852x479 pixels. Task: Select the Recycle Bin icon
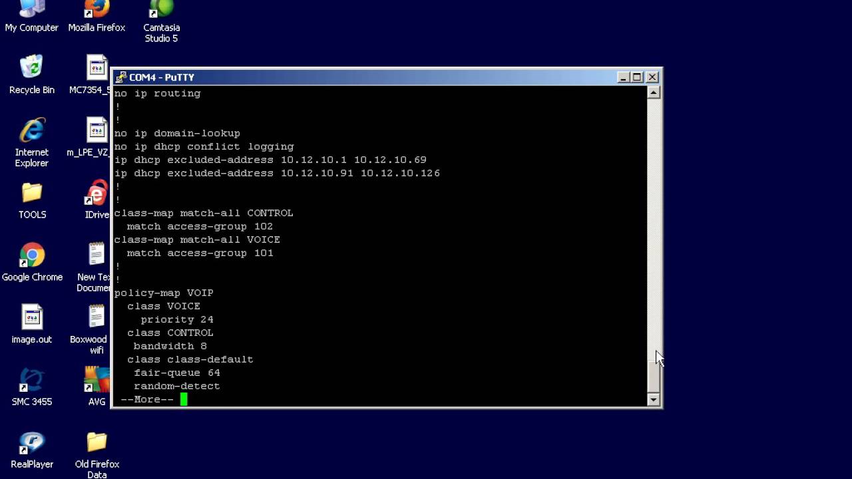click(x=31, y=75)
